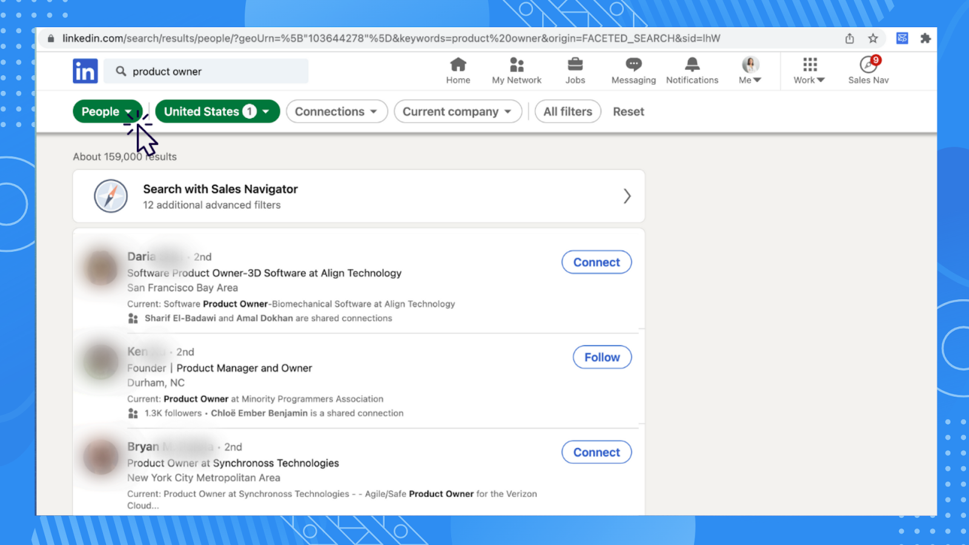Click the padlock site info icon

coord(51,38)
